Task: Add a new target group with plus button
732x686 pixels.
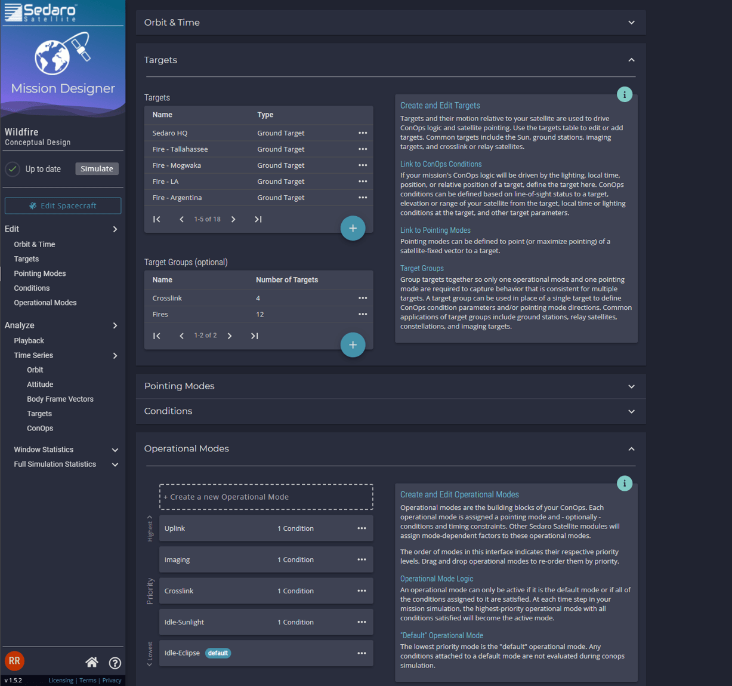Action: pyautogui.click(x=353, y=344)
